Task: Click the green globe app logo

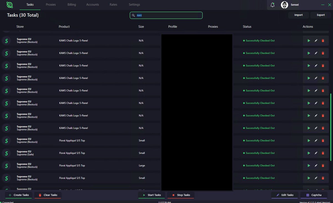Action: [x=10, y=5]
